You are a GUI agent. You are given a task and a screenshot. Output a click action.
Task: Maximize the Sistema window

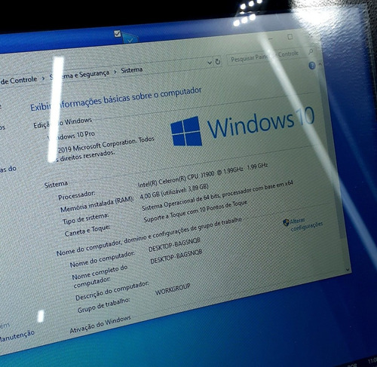click(290, 37)
